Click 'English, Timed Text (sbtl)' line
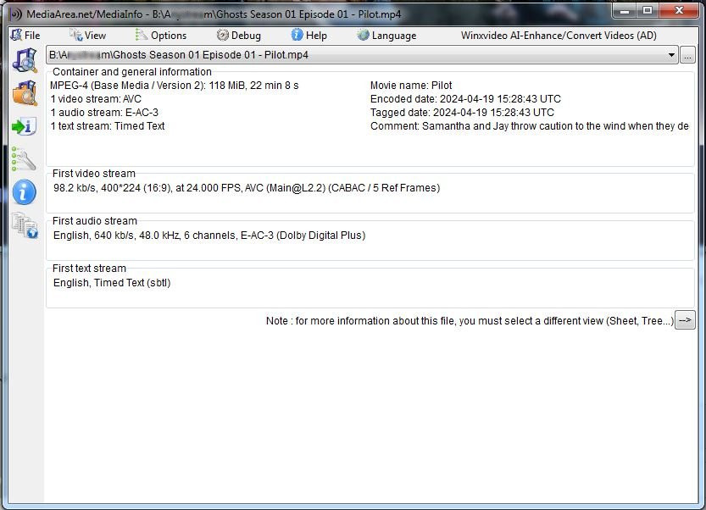Viewport: 706px width, 510px height. pos(112,283)
